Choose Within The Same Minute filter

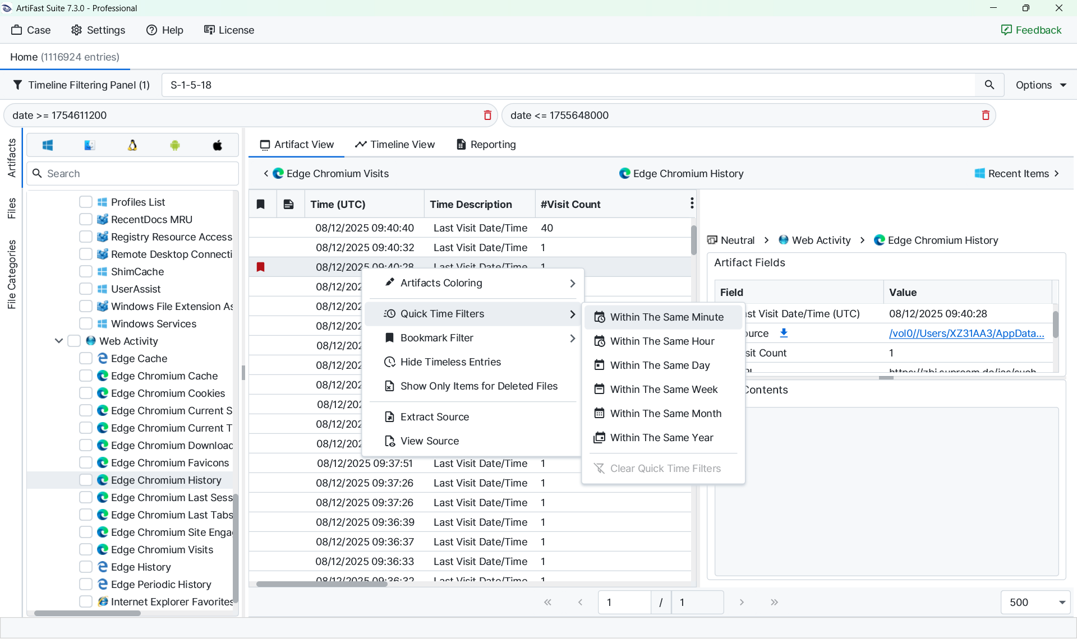[x=666, y=317]
